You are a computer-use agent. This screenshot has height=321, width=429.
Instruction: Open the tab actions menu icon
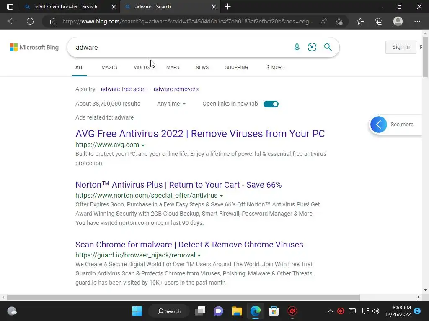pos(10,7)
